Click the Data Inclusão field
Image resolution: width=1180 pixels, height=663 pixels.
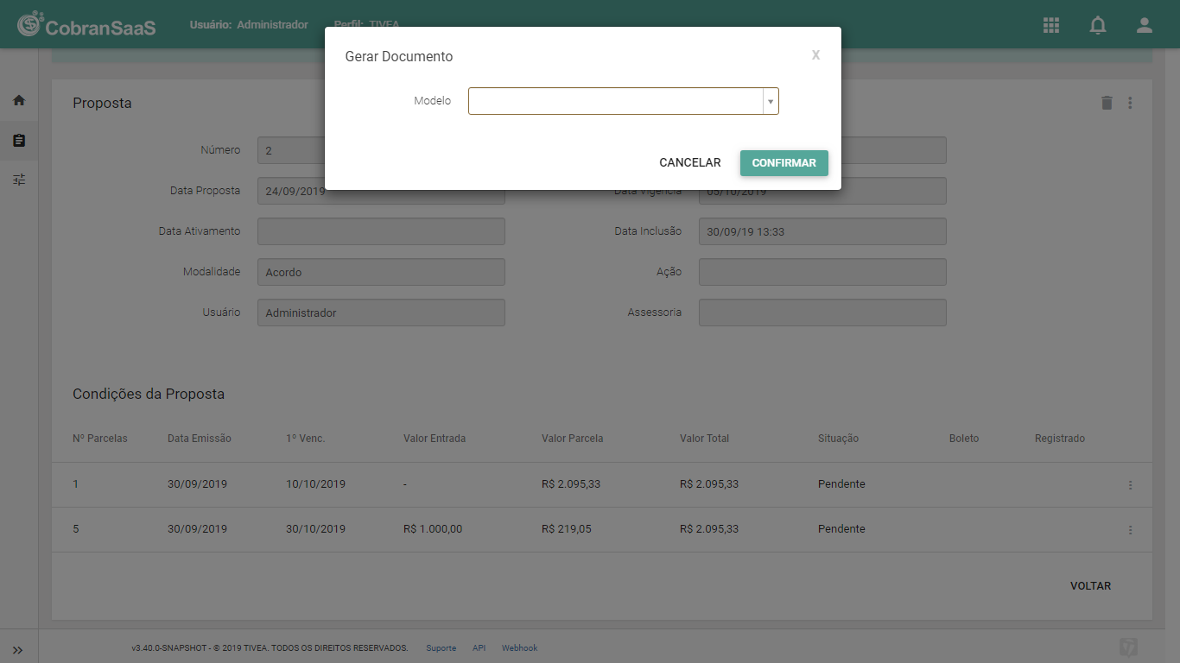click(x=822, y=231)
